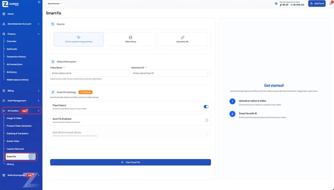The height and width of the screenshot is (190, 334).
Task: Choose the Upload by URL option
Action: (182, 39)
